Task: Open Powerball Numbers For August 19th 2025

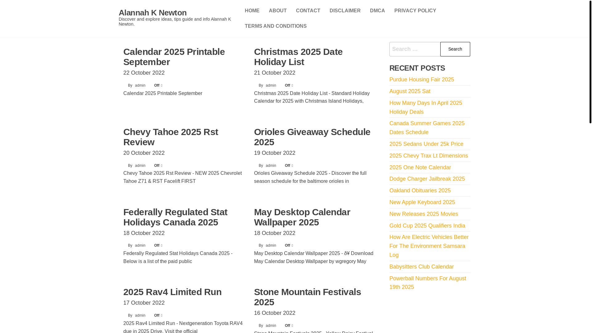Action: 428,283
